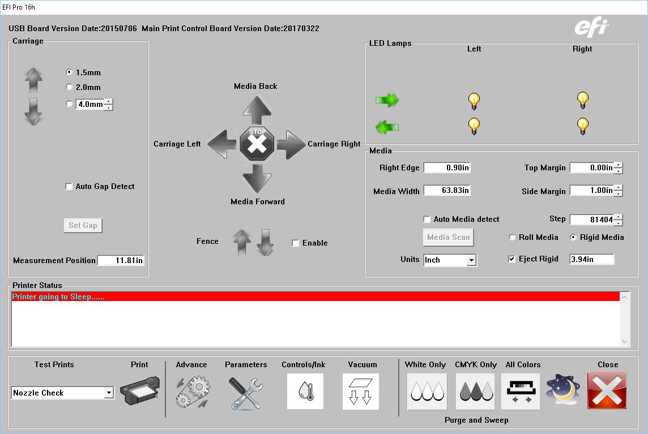Click the Set Gap button
Image resolution: width=648 pixels, height=434 pixels.
[x=83, y=225]
